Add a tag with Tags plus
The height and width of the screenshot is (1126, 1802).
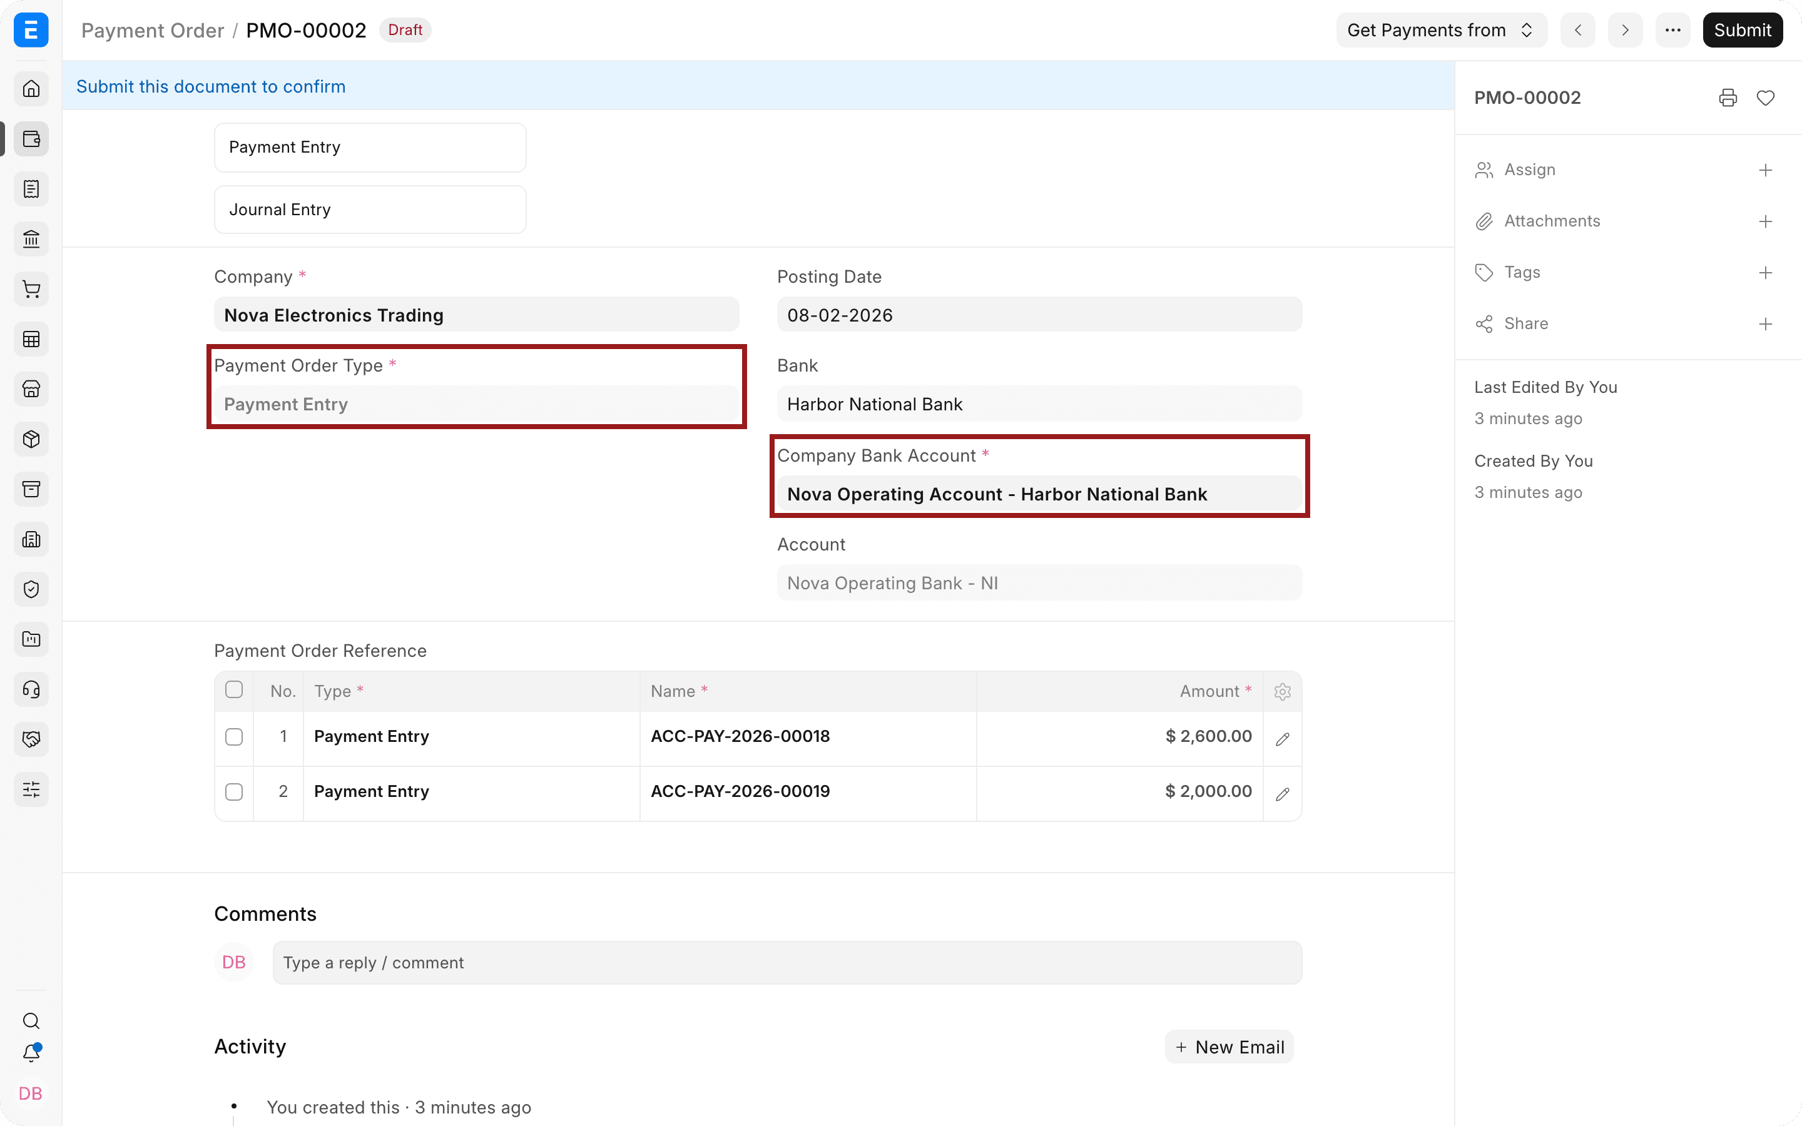tap(1766, 273)
